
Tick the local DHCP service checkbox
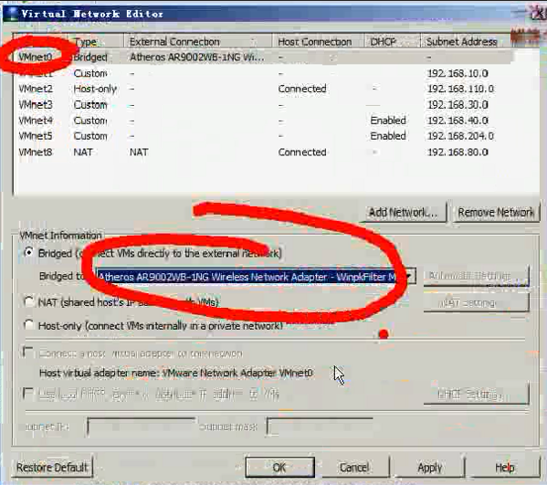click(x=28, y=394)
